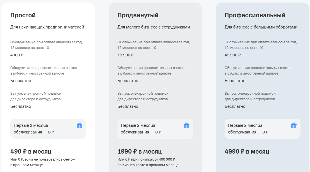
Task: Click the gift icon in the Профессиональный card
Action: (x=294, y=125)
